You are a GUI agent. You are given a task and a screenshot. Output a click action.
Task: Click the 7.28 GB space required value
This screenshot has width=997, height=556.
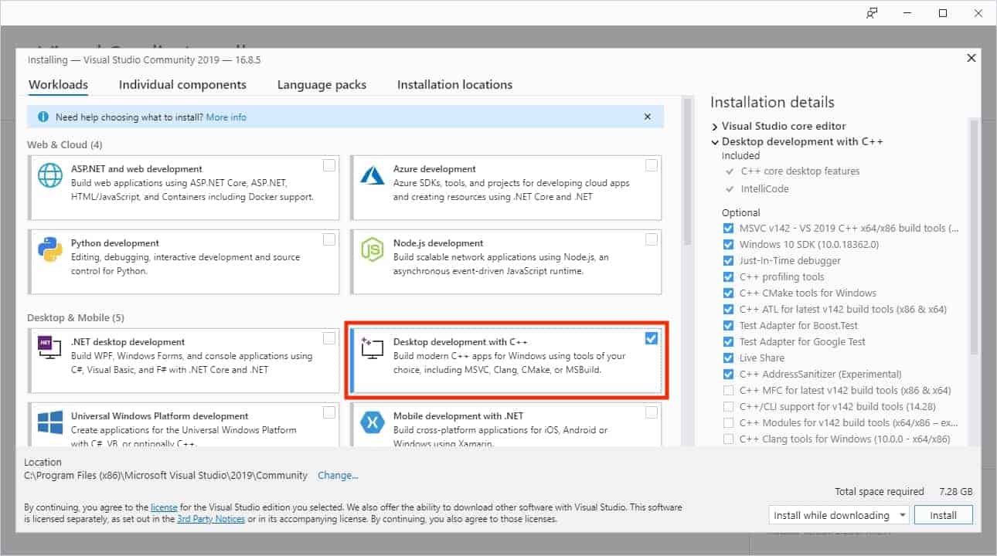pos(956,492)
